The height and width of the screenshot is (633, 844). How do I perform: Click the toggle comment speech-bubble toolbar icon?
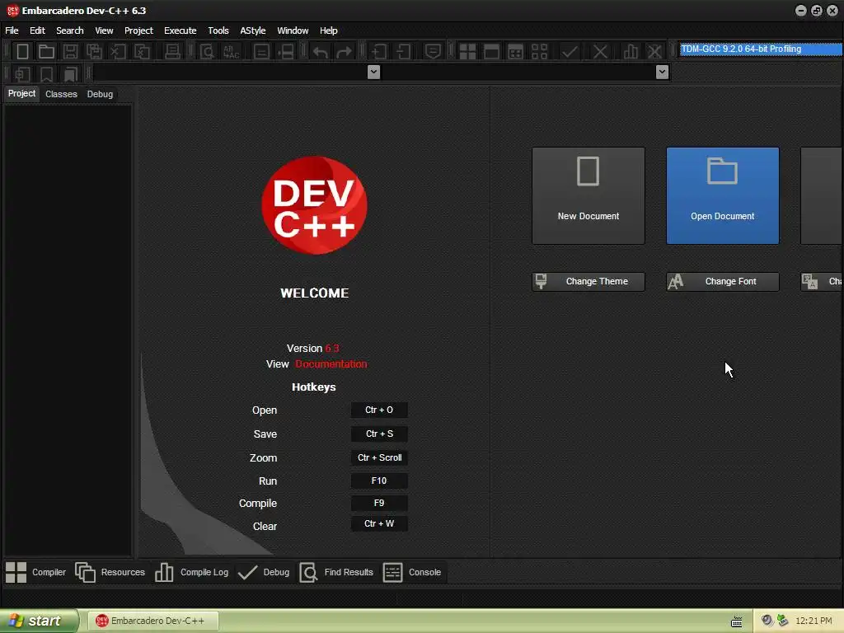433,52
